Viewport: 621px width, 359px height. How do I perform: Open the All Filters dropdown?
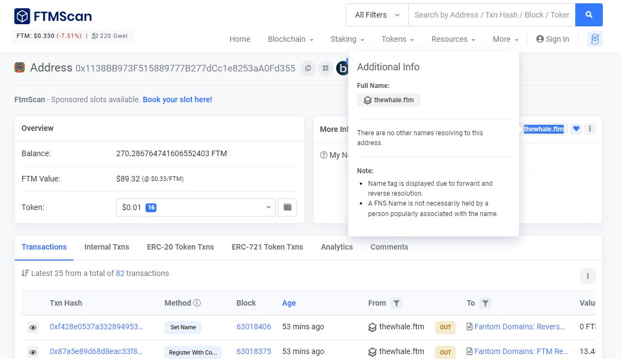pos(377,15)
